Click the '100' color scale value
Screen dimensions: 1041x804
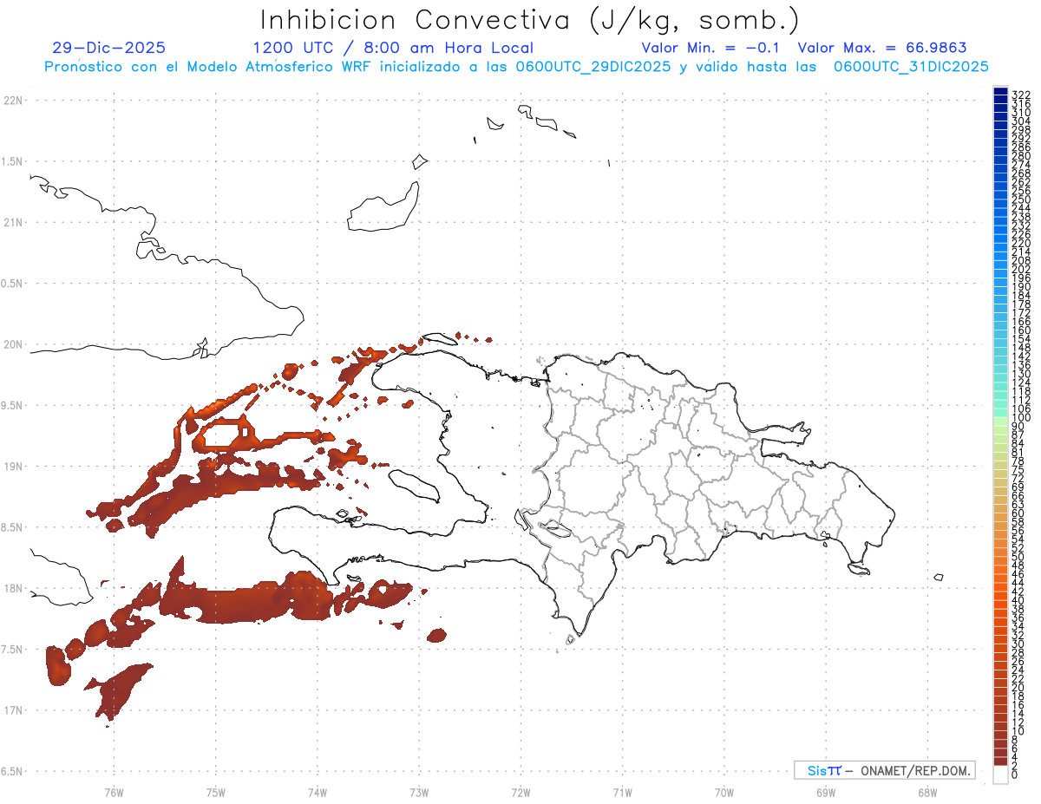(x=1021, y=418)
